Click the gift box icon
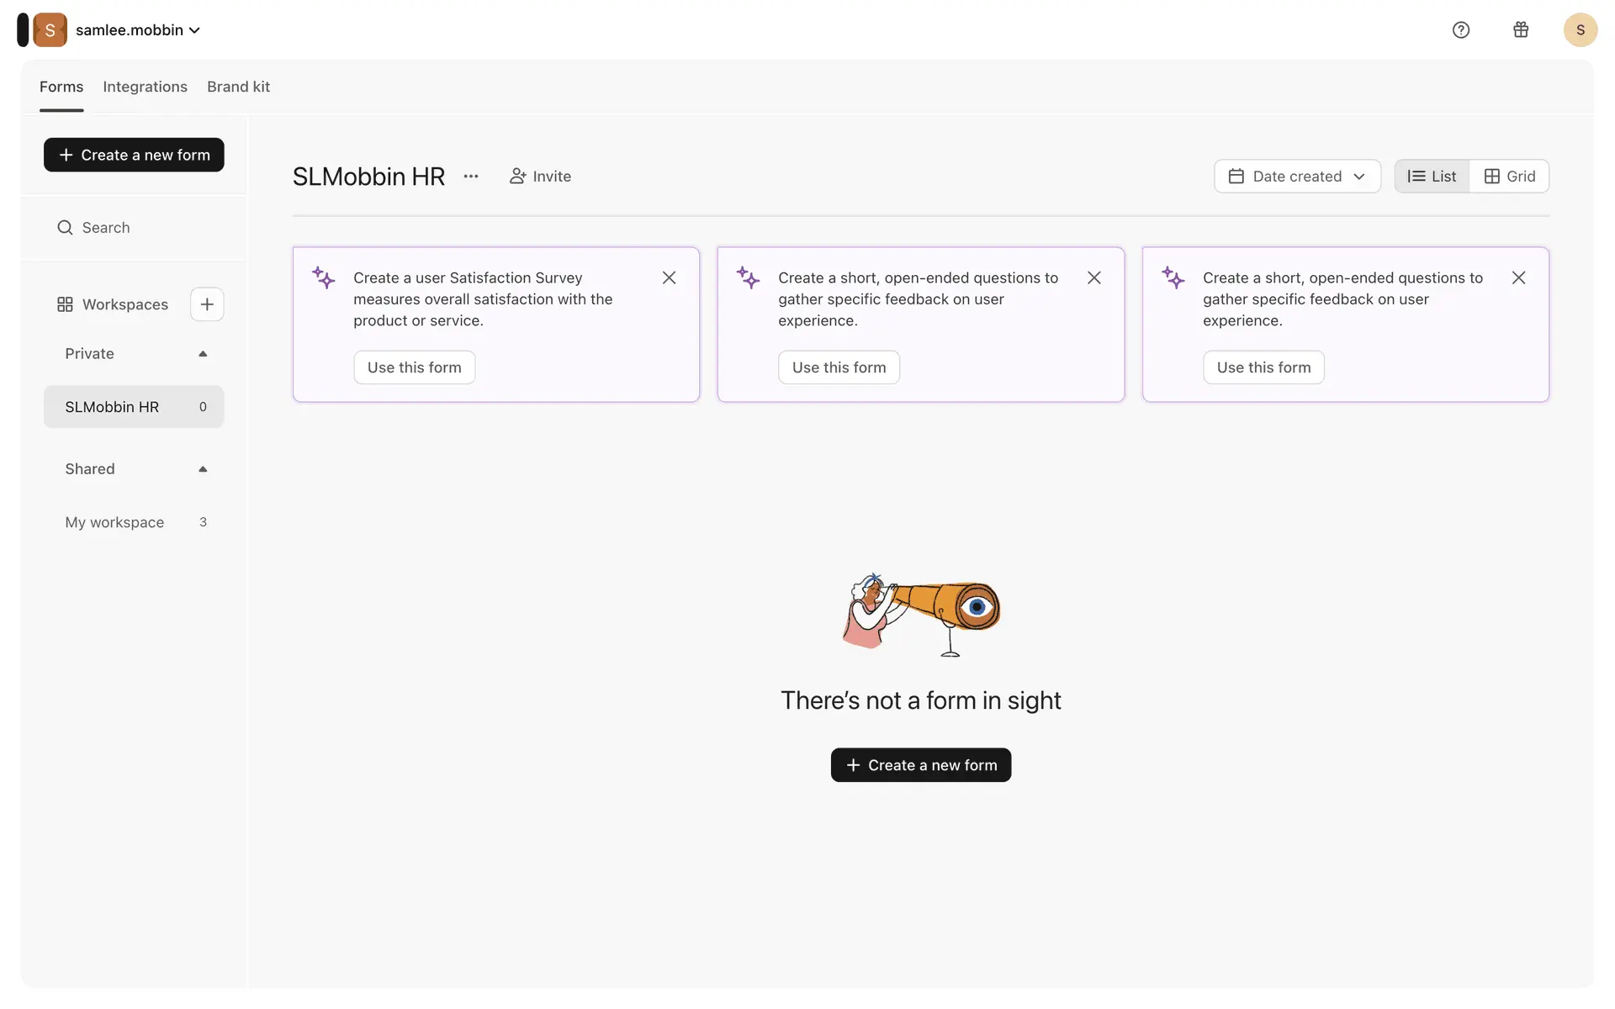 point(1521,30)
